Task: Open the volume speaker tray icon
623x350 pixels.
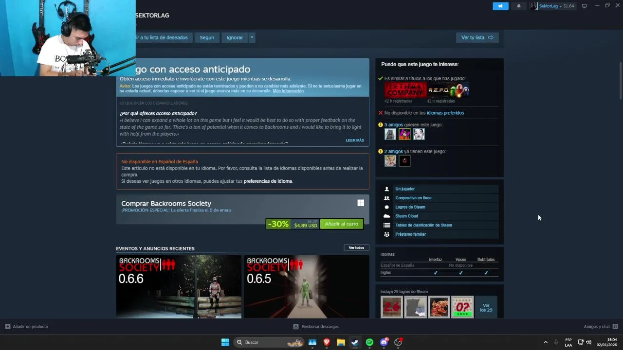Action: (589, 342)
